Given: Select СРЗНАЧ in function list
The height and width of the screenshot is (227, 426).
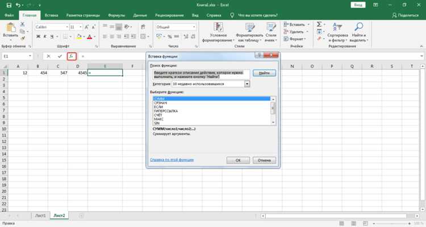Looking at the screenshot, I should point(161,103).
